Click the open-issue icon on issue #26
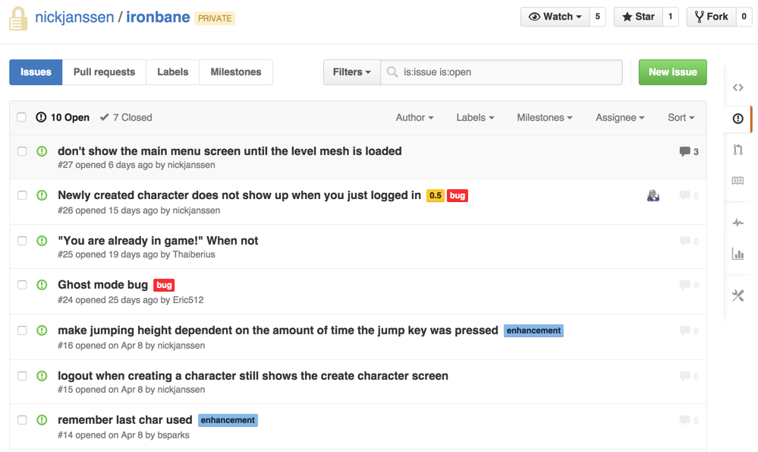This screenshot has height=452, width=758. tap(42, 195)
